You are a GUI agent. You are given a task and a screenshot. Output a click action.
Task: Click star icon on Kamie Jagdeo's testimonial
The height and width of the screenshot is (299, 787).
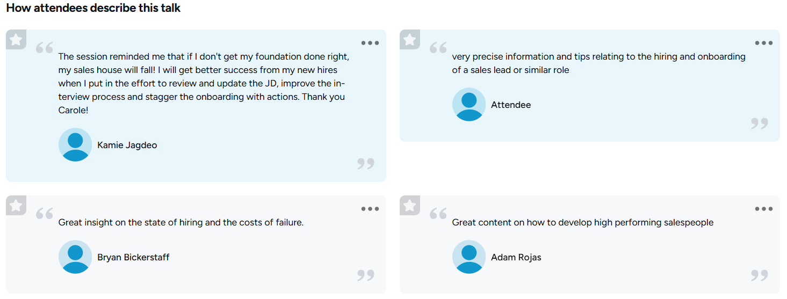16,39
